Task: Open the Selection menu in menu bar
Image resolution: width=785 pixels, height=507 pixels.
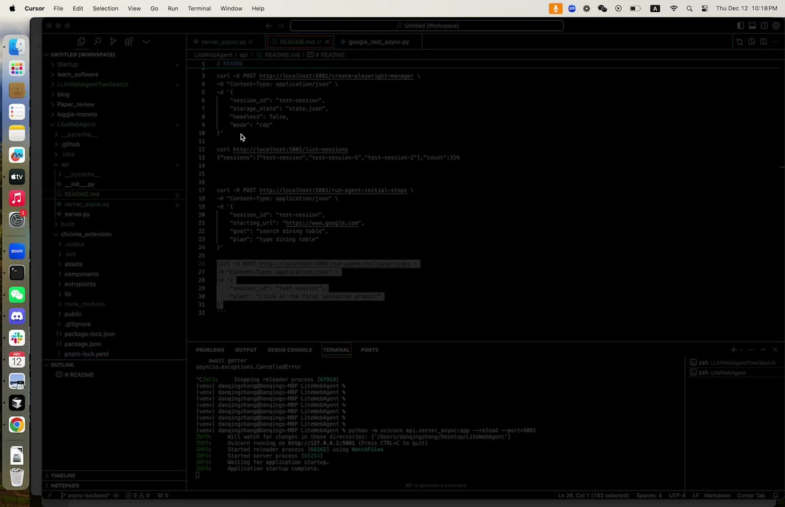Action: coord(105,9)
